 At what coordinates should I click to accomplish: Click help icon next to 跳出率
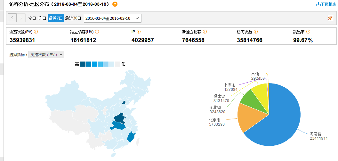click(308, 32)
